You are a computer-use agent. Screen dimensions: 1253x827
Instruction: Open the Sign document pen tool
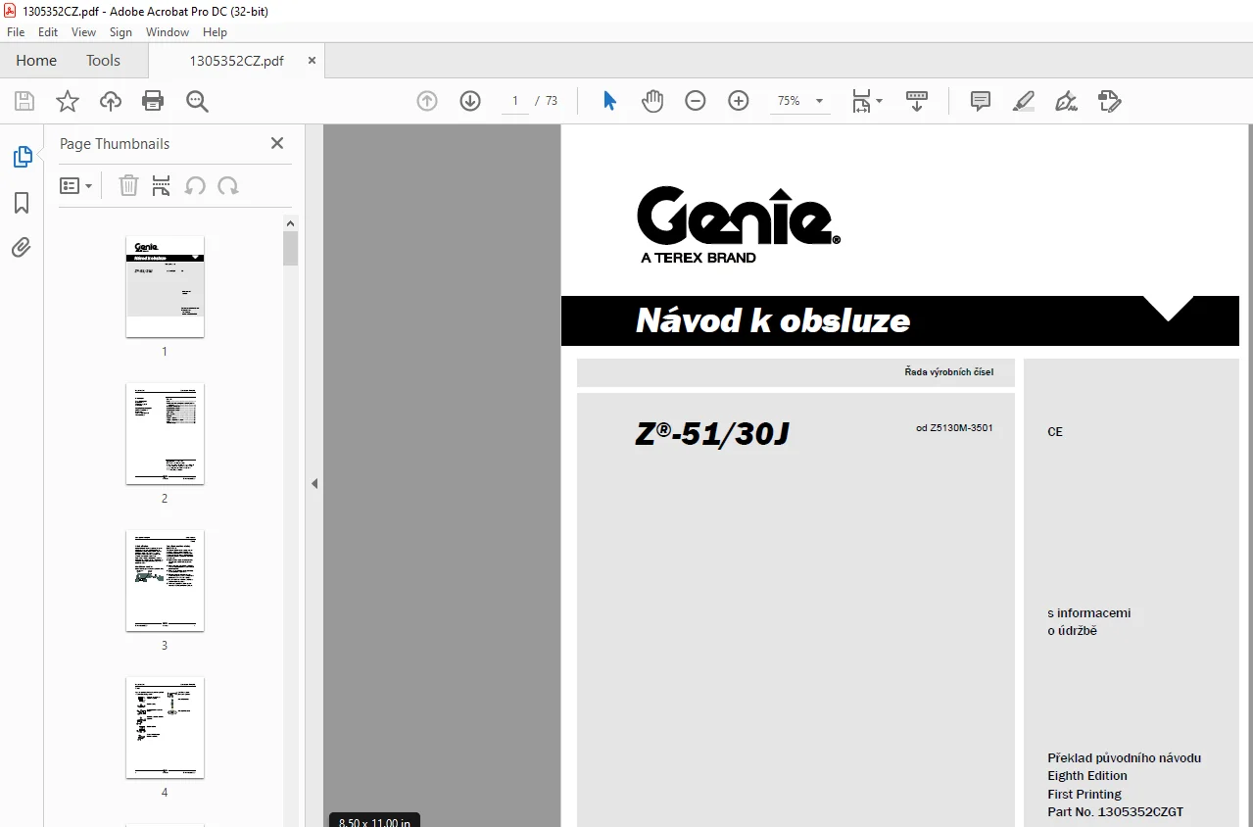click(1067, 101)
